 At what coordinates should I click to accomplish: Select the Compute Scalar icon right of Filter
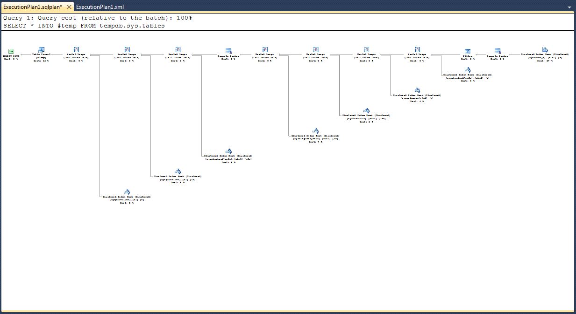[x=498, y=51]
